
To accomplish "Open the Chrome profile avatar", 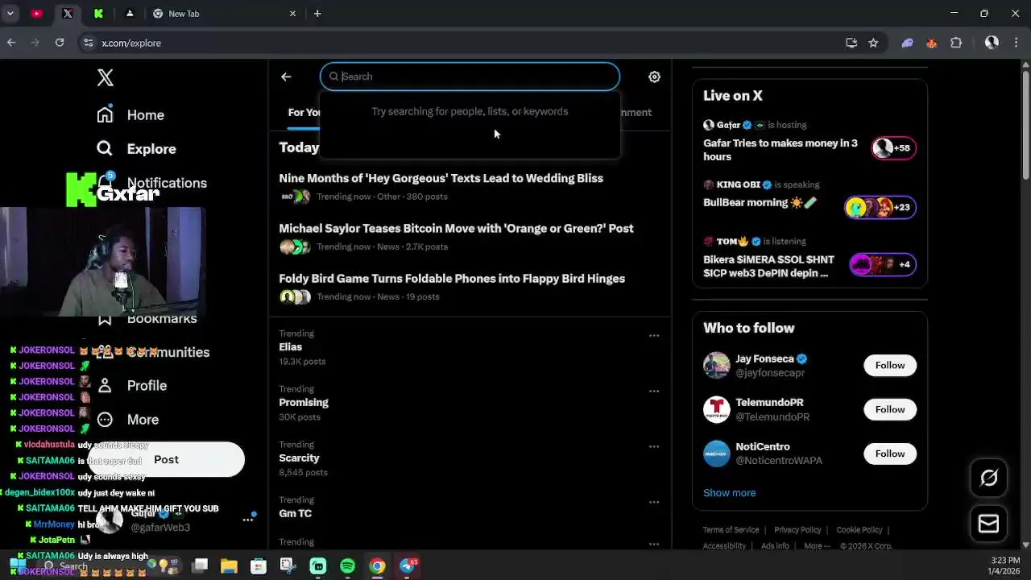I will [x=992, y=43].
